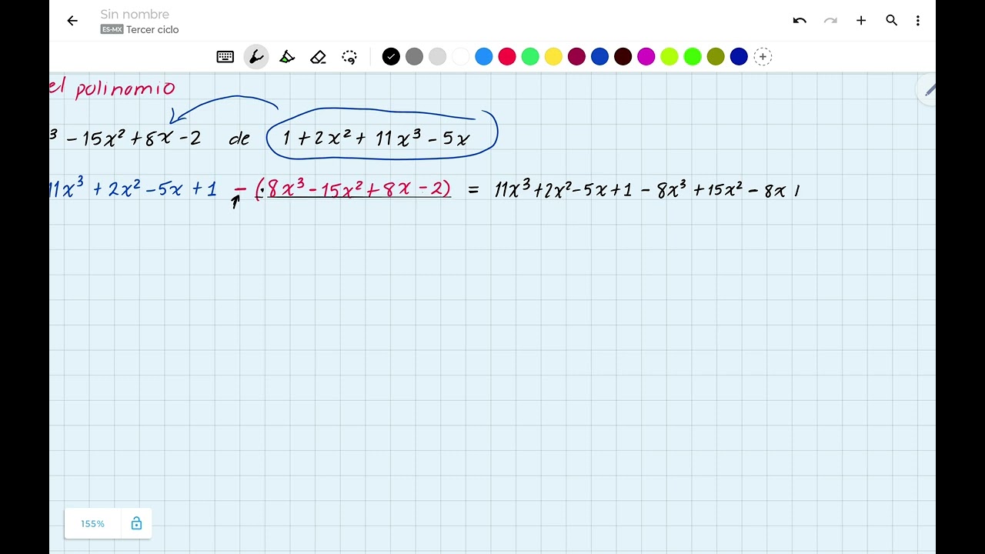
Task: Open the three-dot overflow menu
Action: pos(917,21)
